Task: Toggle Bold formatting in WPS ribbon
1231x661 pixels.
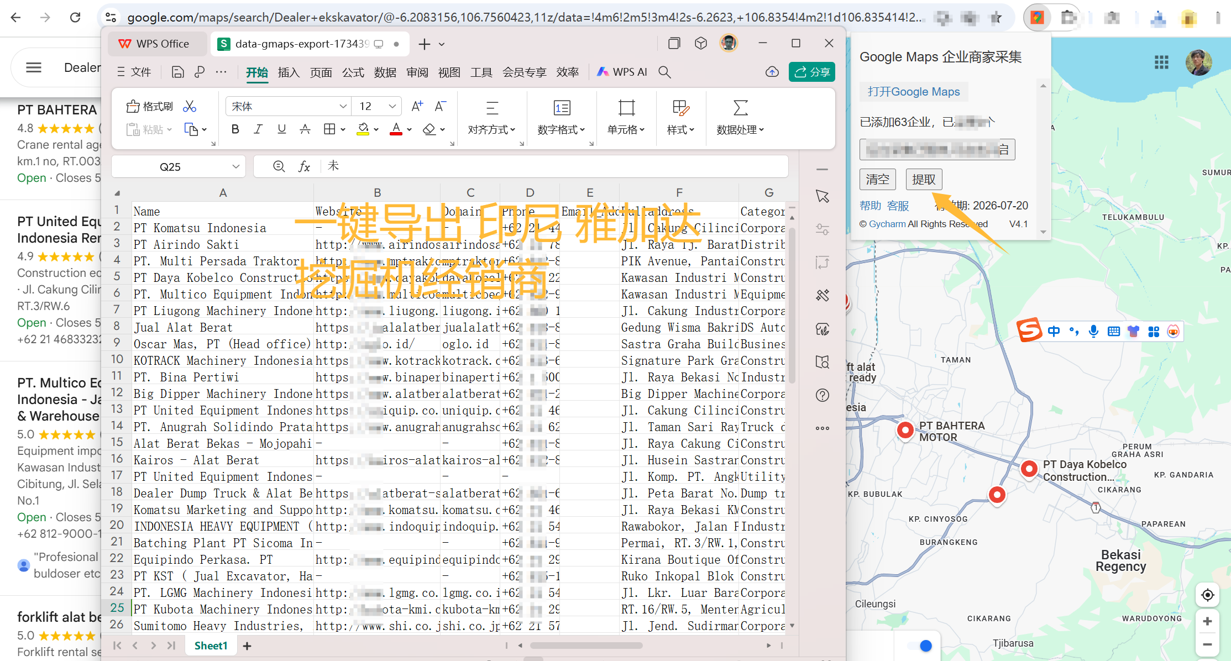Action: coord(235,129)
